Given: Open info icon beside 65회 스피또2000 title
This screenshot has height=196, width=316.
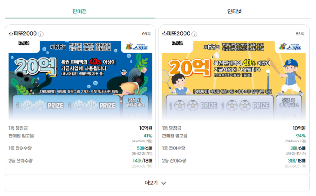Looking at the screenshot, I should (x=194, y=34).
